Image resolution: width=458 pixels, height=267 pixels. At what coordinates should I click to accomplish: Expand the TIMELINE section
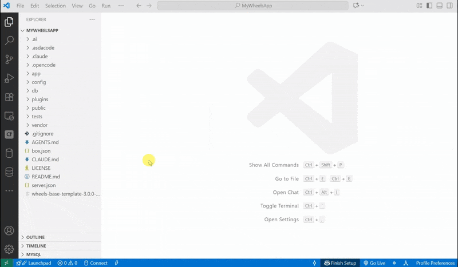[60, 246]
